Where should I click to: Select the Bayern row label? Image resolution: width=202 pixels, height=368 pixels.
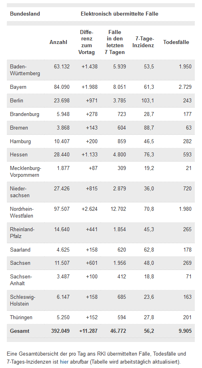18,87
